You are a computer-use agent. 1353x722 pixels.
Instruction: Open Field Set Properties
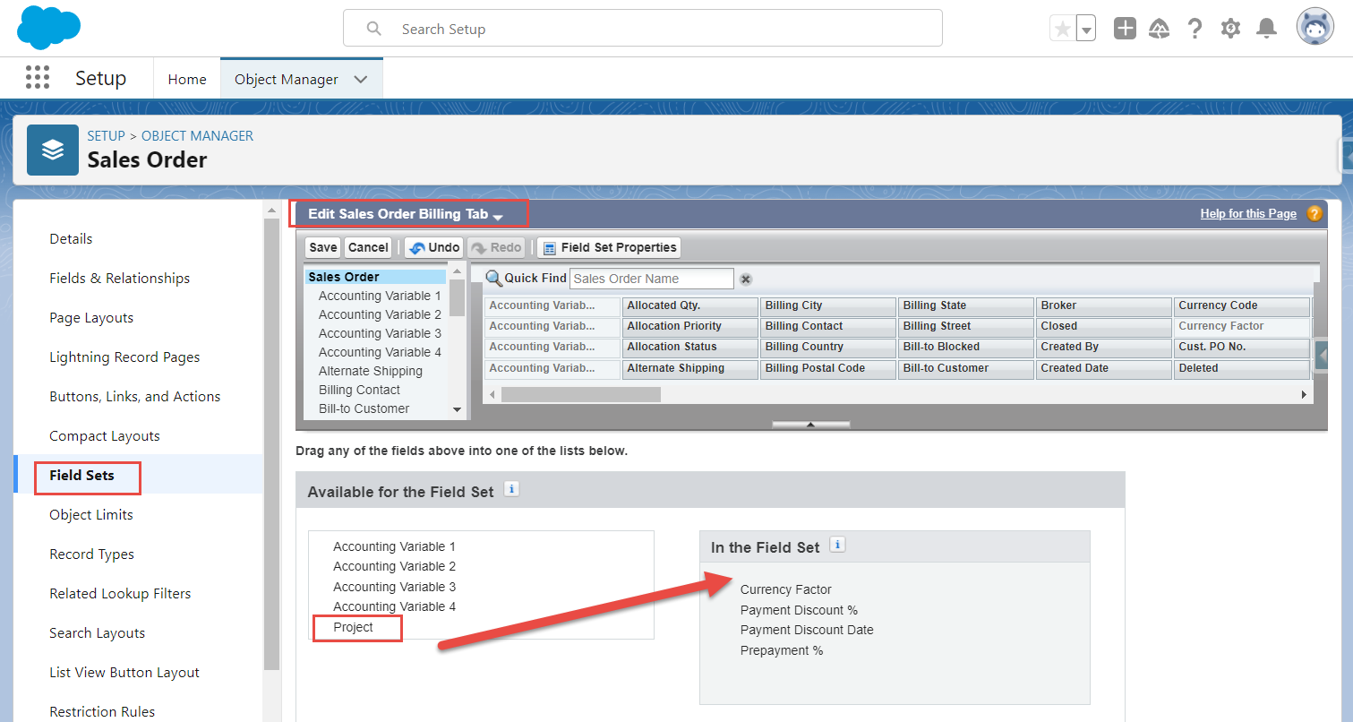click(609, 247)
